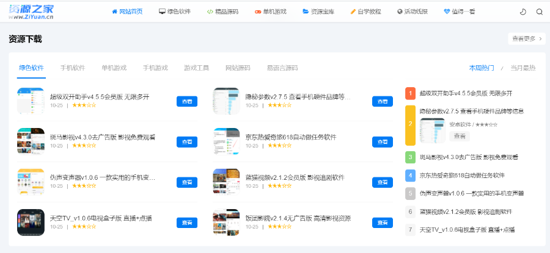
Task: Open rank 6 蓝猫视频 in hot list
Action: 466,212
